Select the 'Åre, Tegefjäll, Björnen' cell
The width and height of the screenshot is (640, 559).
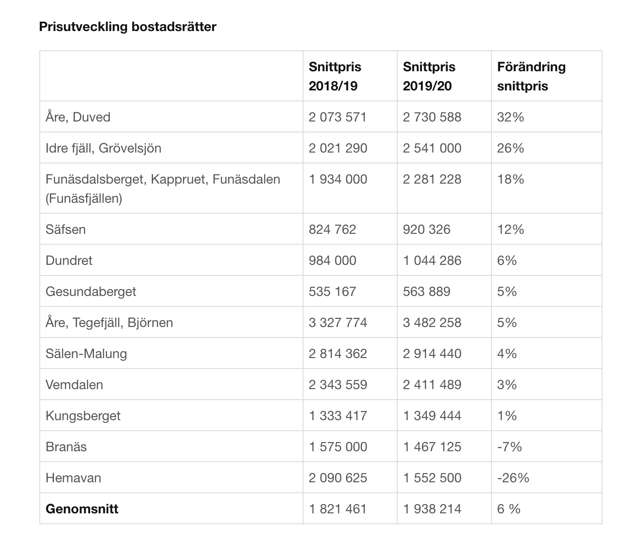[109, 322]
